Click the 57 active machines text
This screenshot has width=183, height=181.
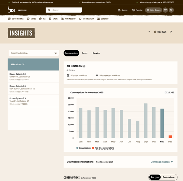(79, 76)
